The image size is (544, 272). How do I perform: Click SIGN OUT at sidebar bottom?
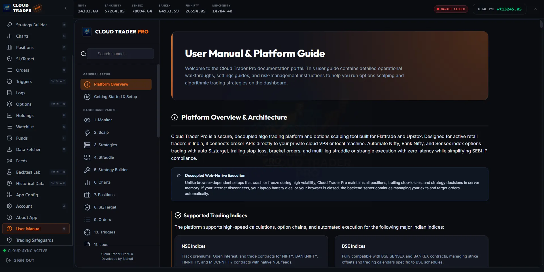[20, 260]
